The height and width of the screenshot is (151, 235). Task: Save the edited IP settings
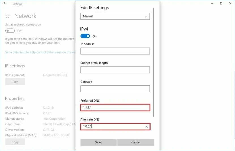(98, 142)
